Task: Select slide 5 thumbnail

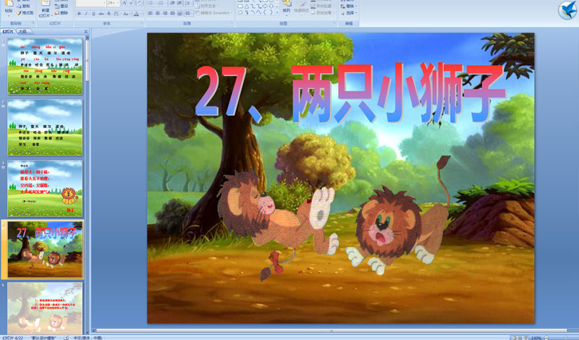Action: click(x=45, y=308)
